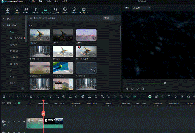Select the ディゾルブ transition thumbnail

tap(40, 35)
